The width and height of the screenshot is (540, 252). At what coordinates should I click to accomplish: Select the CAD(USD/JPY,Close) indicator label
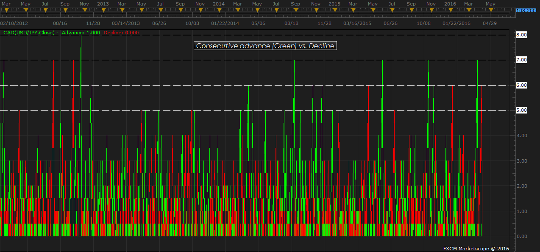(31, 33)
